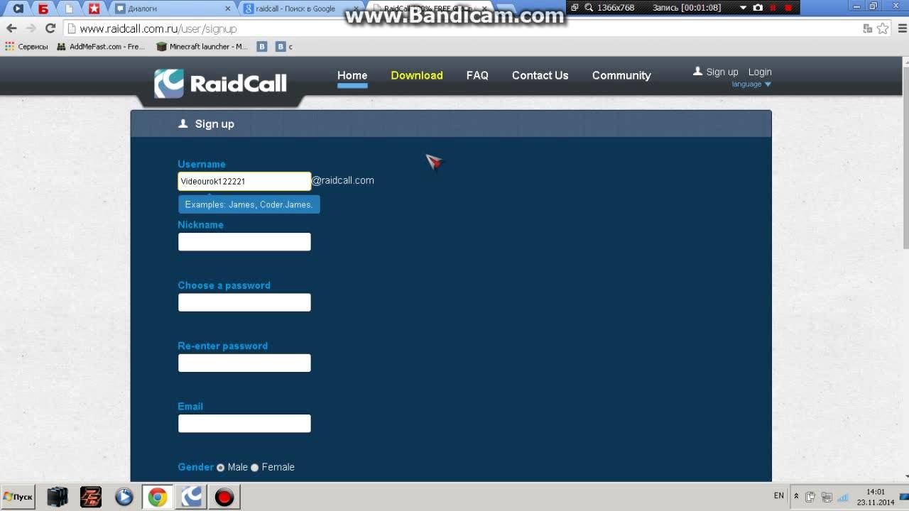Stop the Bandicam recording
The height and width of the screenshot is (511, 909).
click(x=788, y=8)
